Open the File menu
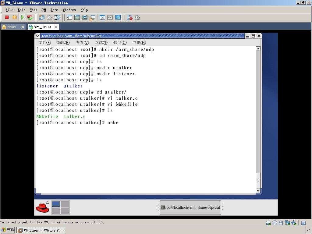The width and height of the screenshot is (312, 234). pyautogui.click(x=9, y=10)
